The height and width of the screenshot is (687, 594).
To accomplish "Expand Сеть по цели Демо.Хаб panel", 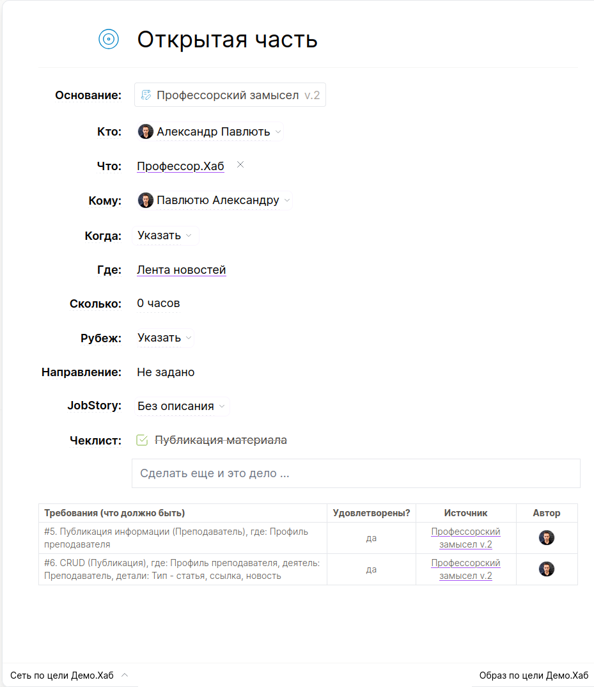I will [69, 675].
